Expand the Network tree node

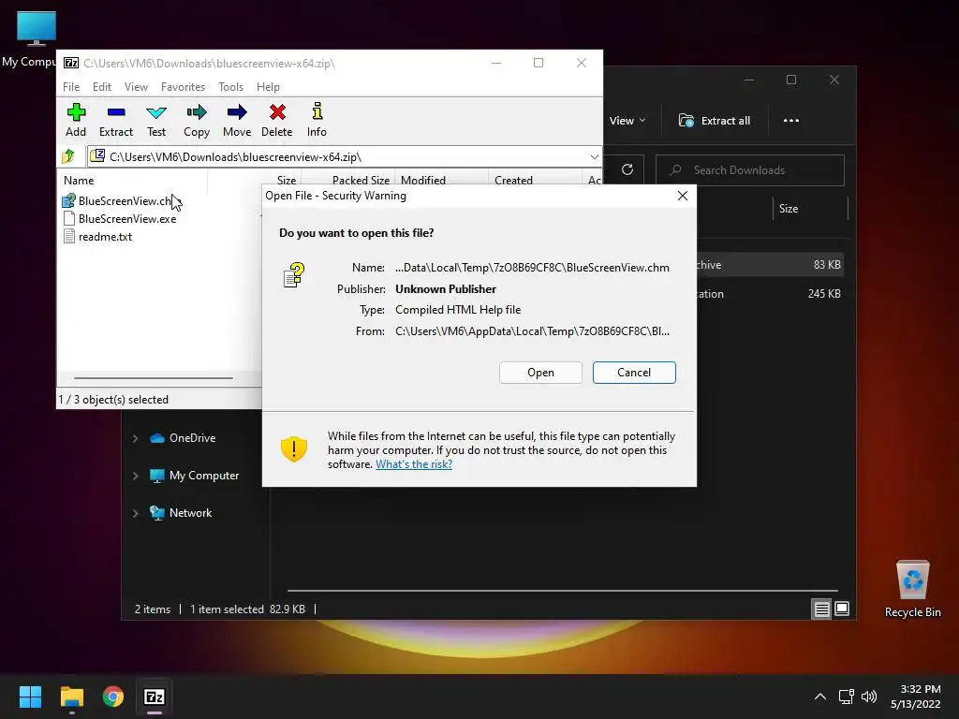135,513
